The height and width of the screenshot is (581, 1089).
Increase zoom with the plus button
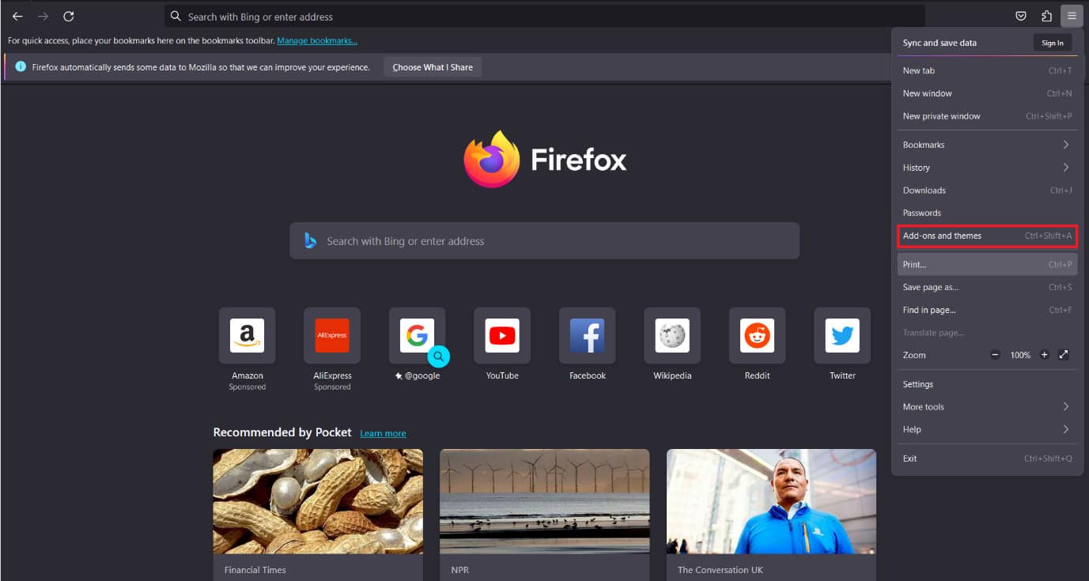(1044, 355)
